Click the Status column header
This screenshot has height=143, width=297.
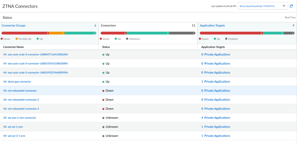(x=106, y=47)
